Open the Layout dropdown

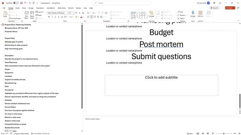click(x=40, y=12)
